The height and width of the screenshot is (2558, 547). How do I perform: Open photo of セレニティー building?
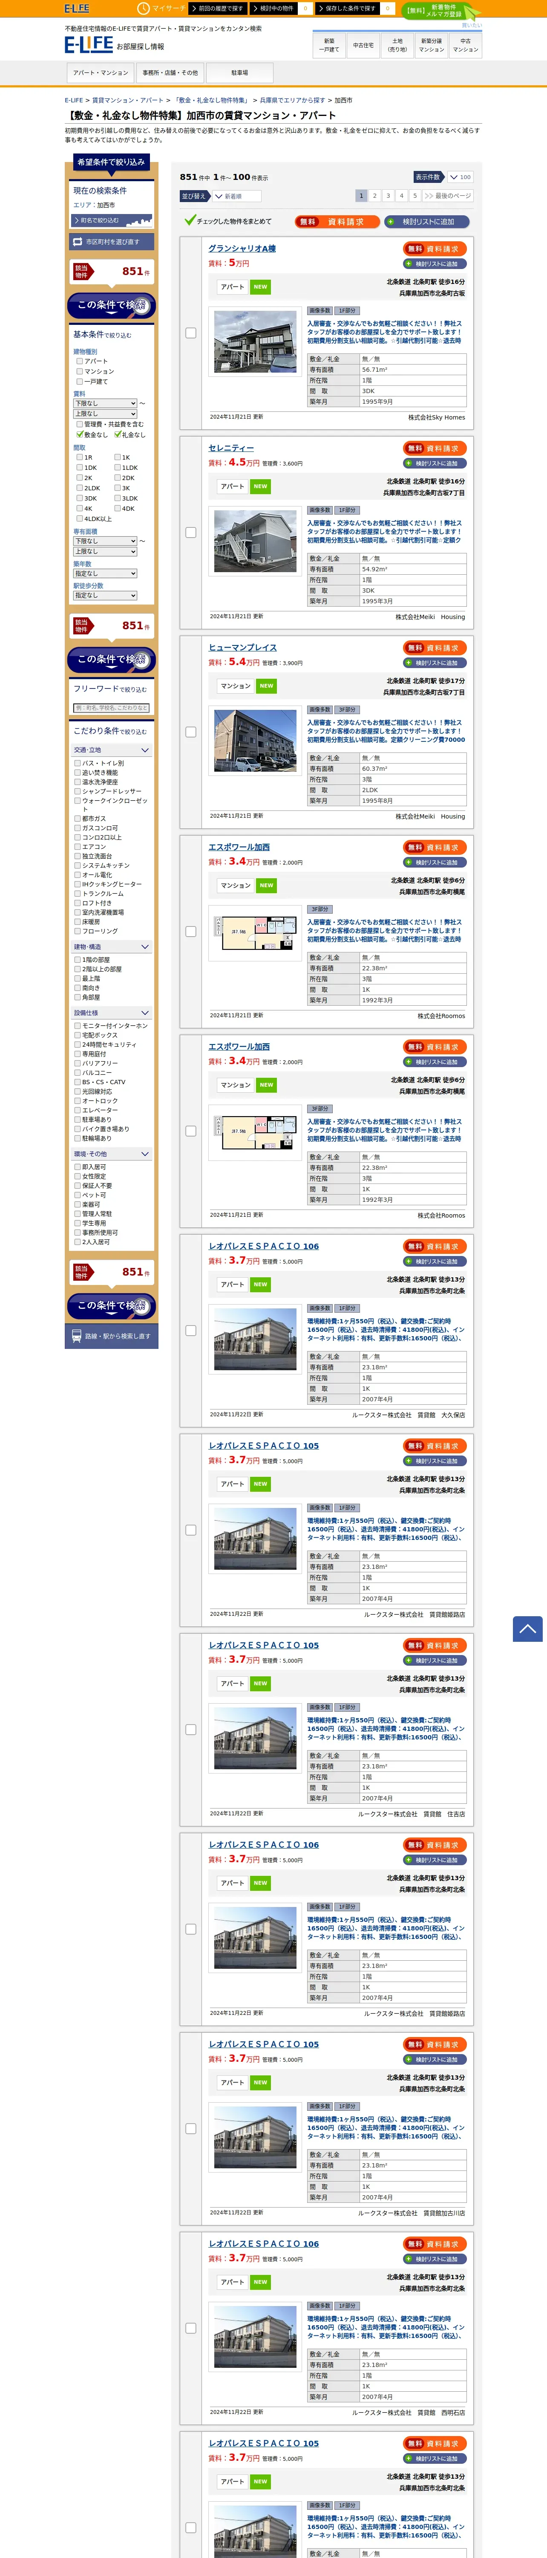tap(255, 541)
